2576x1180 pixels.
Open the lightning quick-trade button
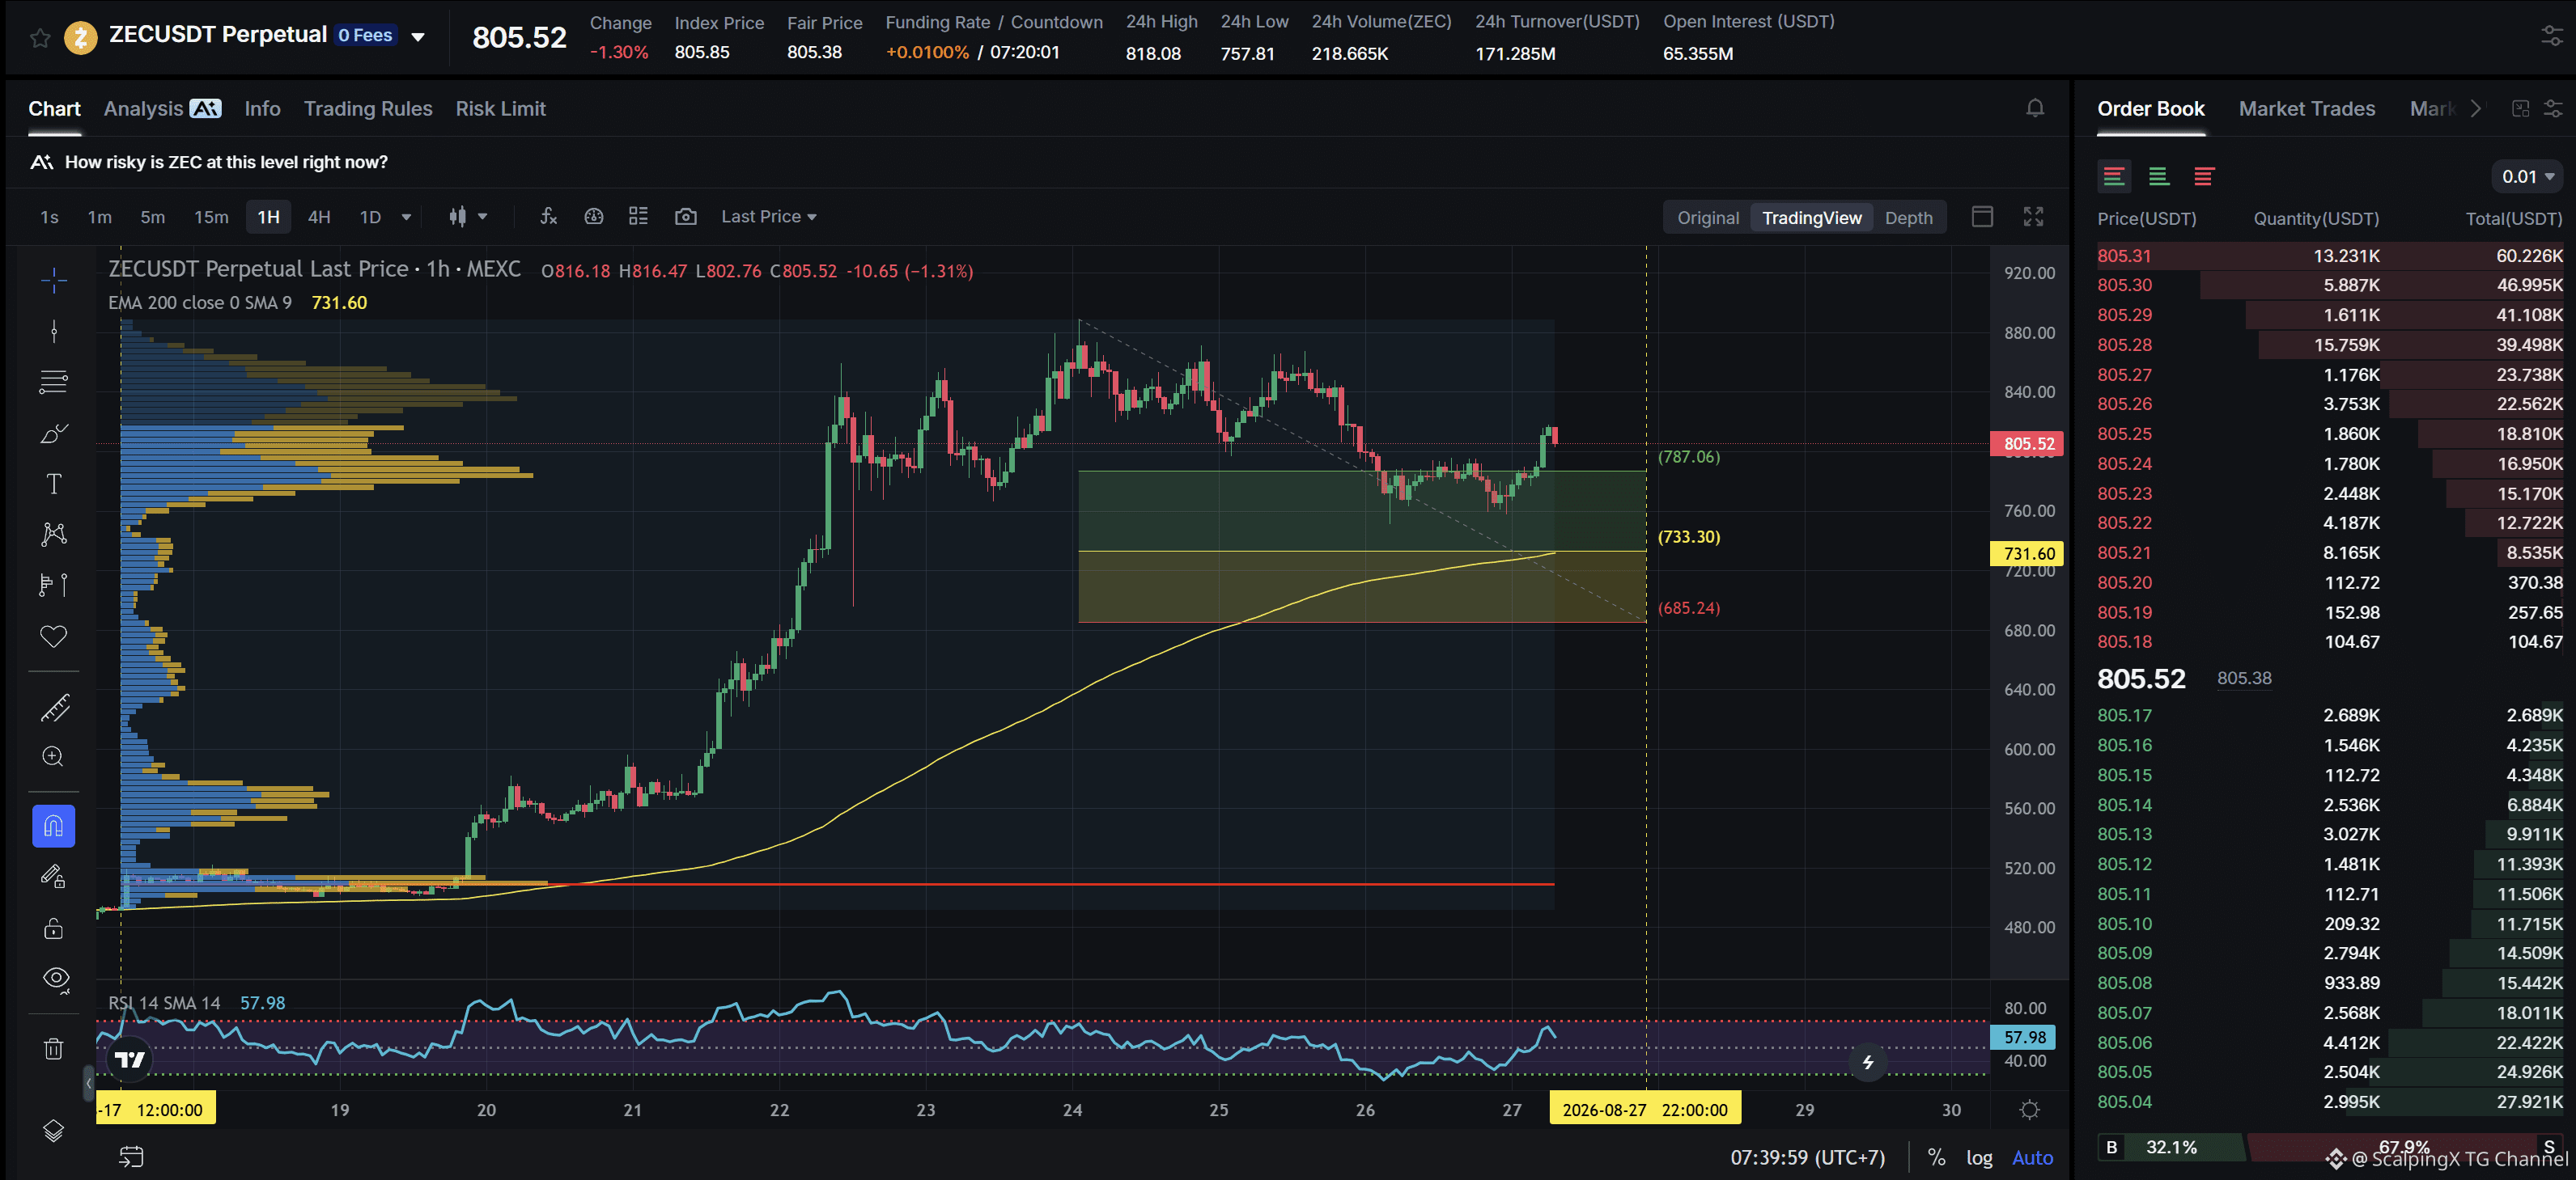tap(1867, 1062)
